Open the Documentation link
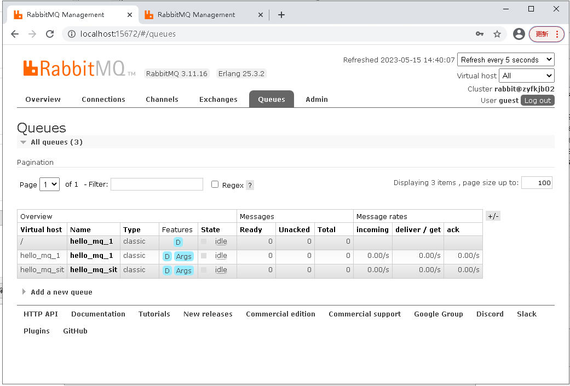This screenshot has width=570, height=386. (x=98, y=314)
